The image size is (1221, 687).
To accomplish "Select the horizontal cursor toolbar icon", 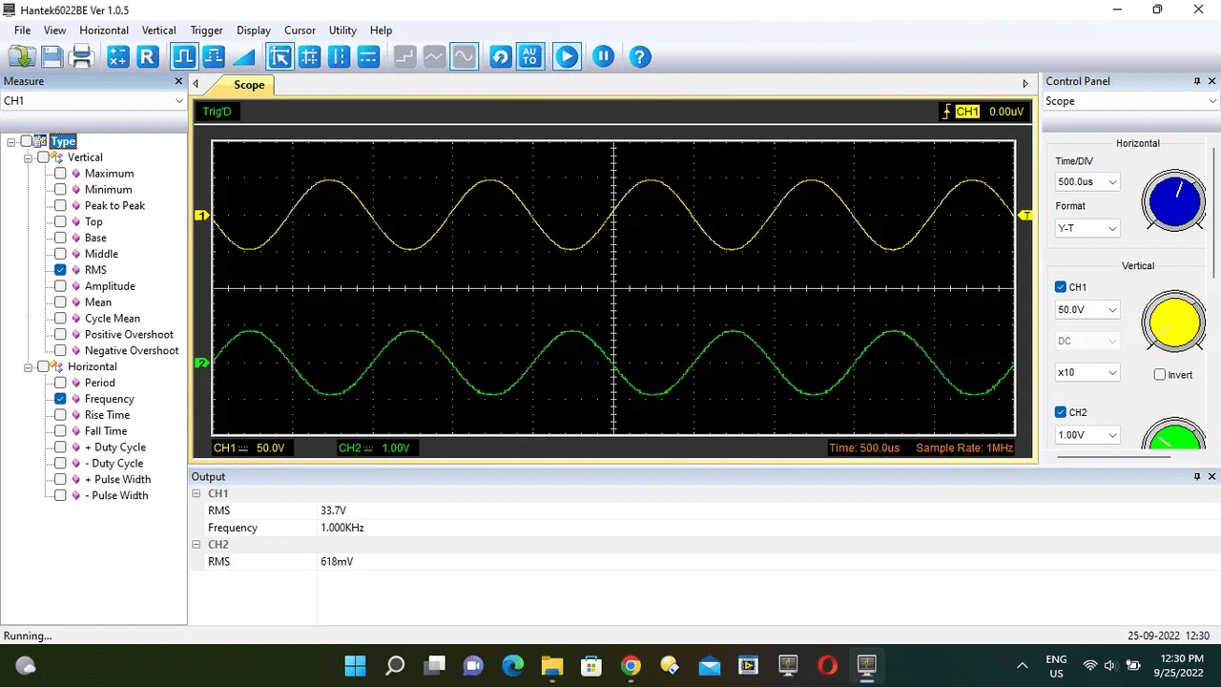I will 368,56.
